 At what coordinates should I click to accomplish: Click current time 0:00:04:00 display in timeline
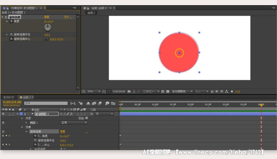tap(12, 102)
